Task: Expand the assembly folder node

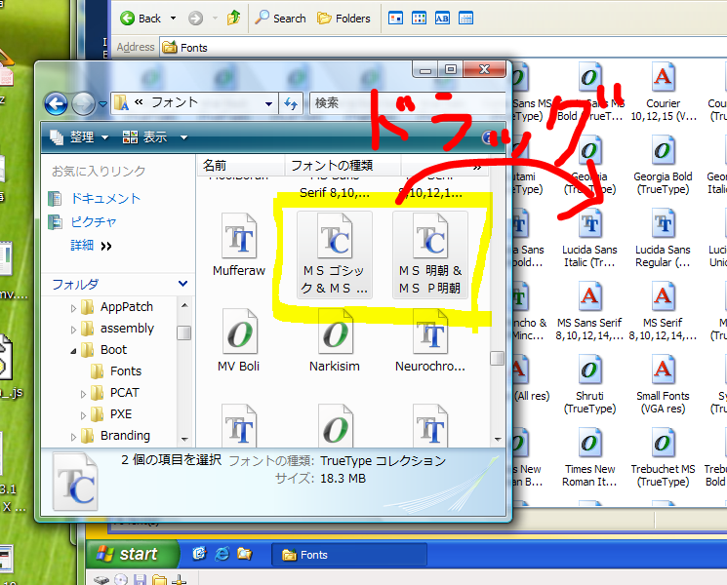Action: pos(73,330)
